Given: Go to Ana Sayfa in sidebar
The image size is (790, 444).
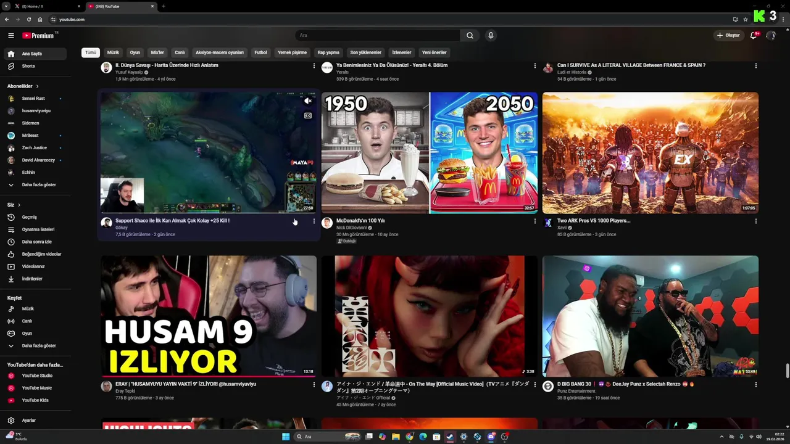Looking at the screenshot, I should 34,54.
